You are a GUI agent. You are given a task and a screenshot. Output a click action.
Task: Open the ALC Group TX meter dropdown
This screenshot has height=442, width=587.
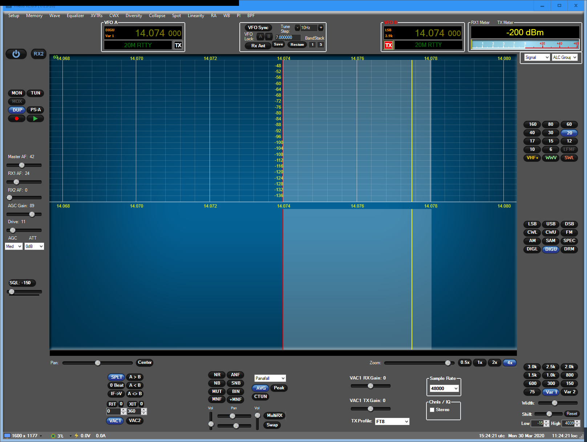point(564,57)
